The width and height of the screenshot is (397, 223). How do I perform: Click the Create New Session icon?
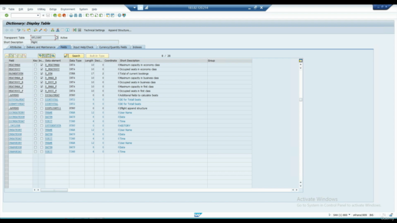point(108,15)
